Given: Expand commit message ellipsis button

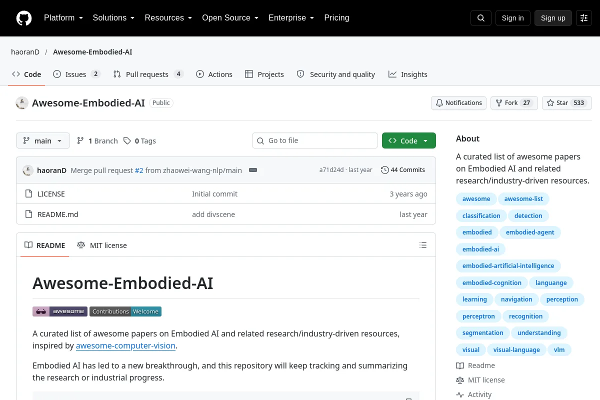Looking at the screenshot, I should [253, 170].
